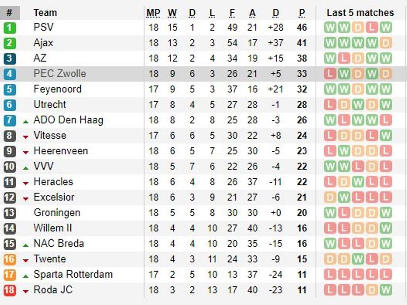Click Twente's orange rank 16 badge
The height and width of the screenshot is (305, 407).
click(x=10, y=259)
